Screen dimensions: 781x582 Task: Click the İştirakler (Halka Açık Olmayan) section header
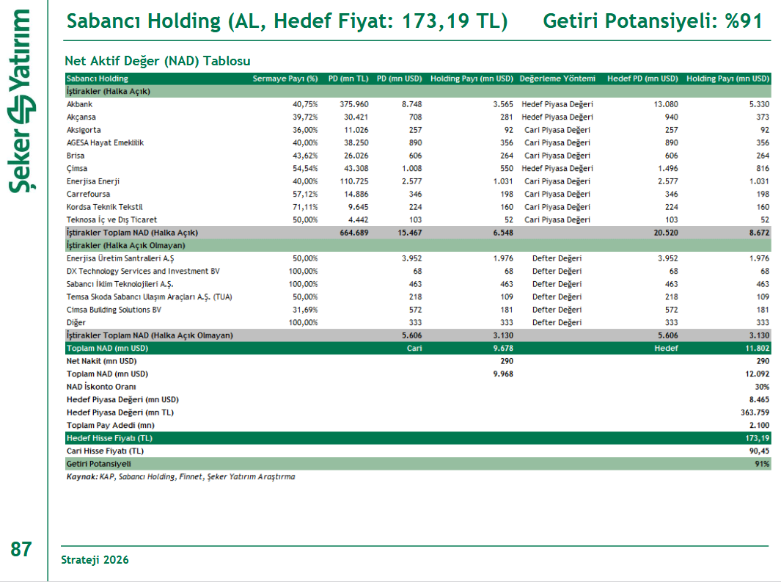(125, 245)
